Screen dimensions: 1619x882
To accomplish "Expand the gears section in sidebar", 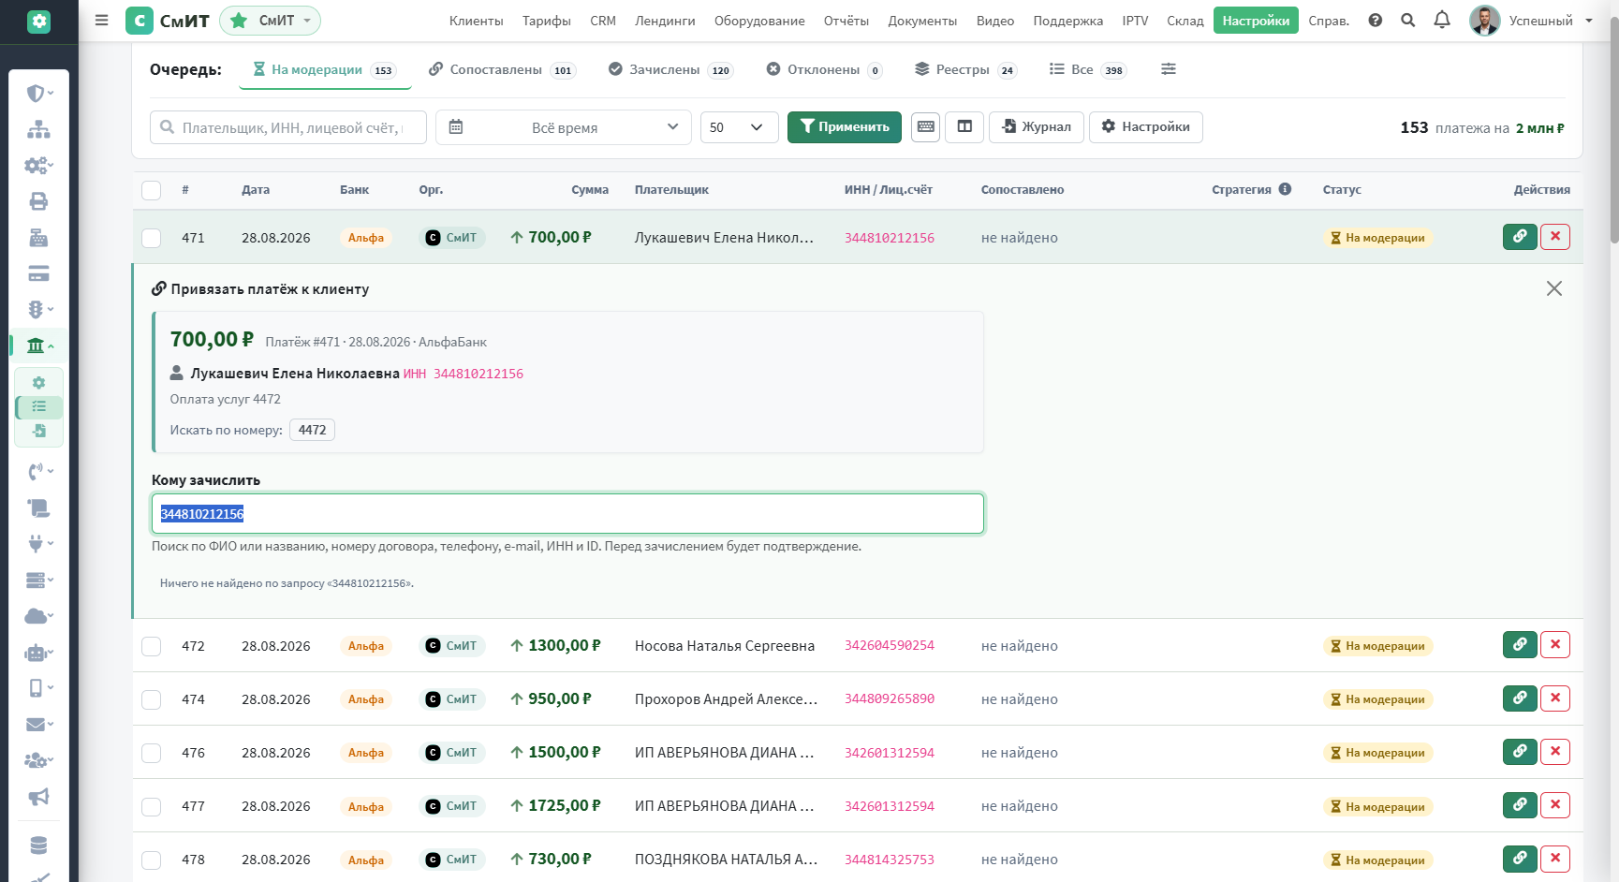I will coord(38,165).
